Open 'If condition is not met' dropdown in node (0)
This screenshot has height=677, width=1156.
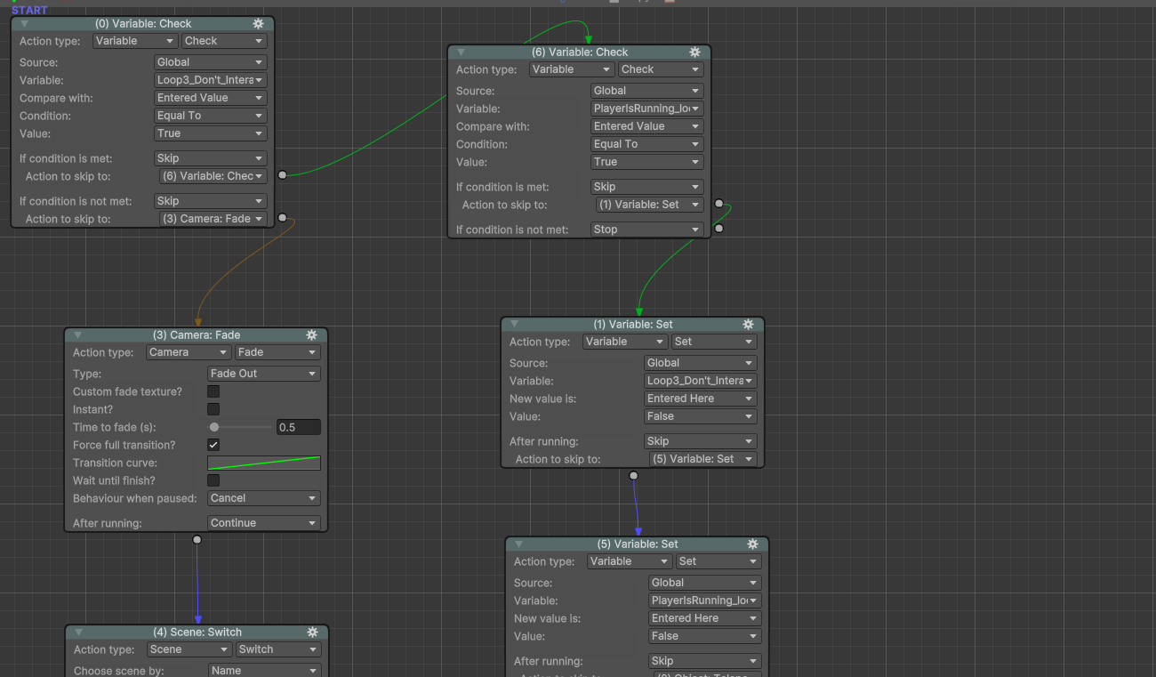click(x=211, y=201)
